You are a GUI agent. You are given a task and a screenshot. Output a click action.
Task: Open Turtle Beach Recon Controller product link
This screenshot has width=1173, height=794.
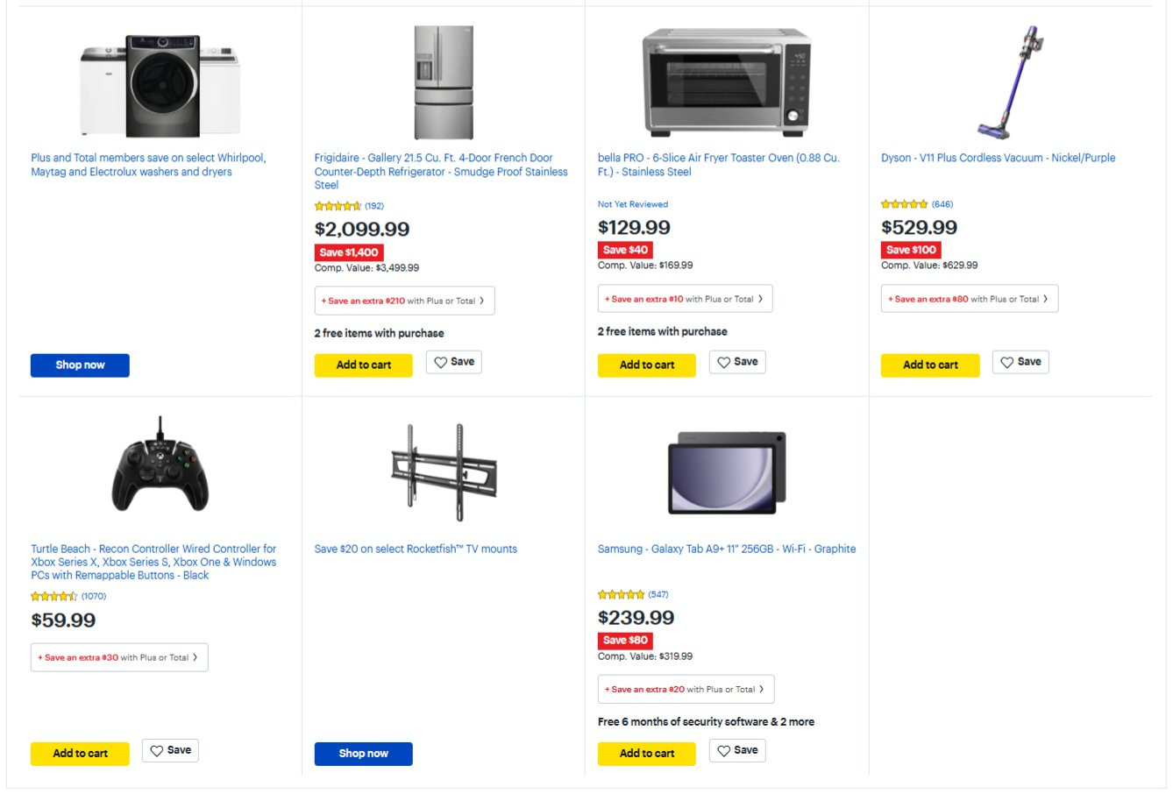click(x=153, y=562)
